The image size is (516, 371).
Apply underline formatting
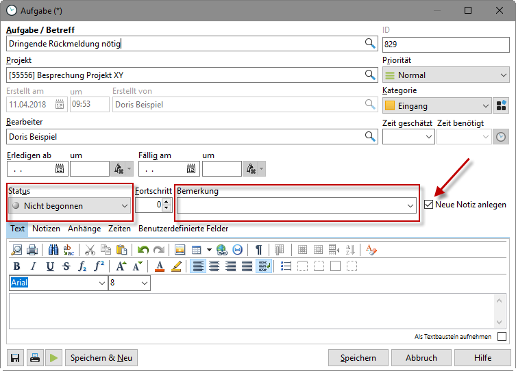[50, 266]
